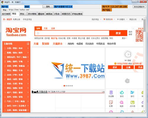Image resolution: width=148 pixels, height=118 pixels.
Task: Click the 启动远程软件 button
Action: (139, 7)
